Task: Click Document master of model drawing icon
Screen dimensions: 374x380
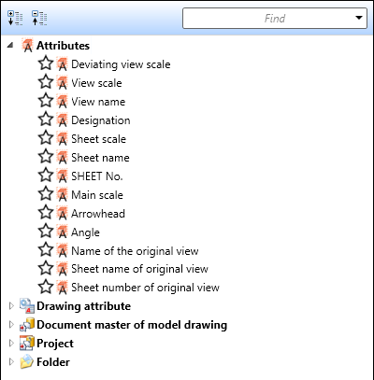Action: coord(27,325)
